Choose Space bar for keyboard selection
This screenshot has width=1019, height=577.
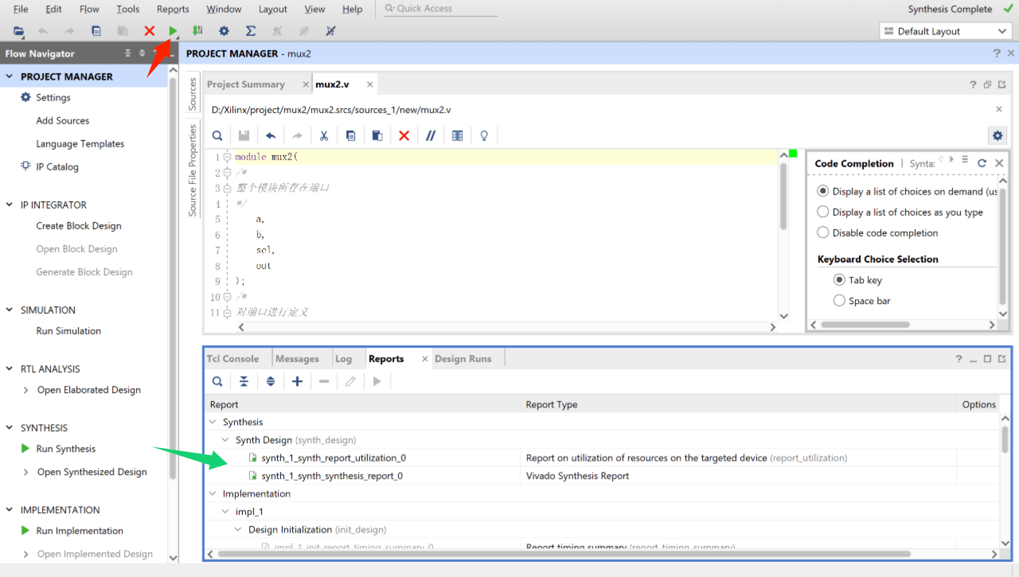[839, 300]
